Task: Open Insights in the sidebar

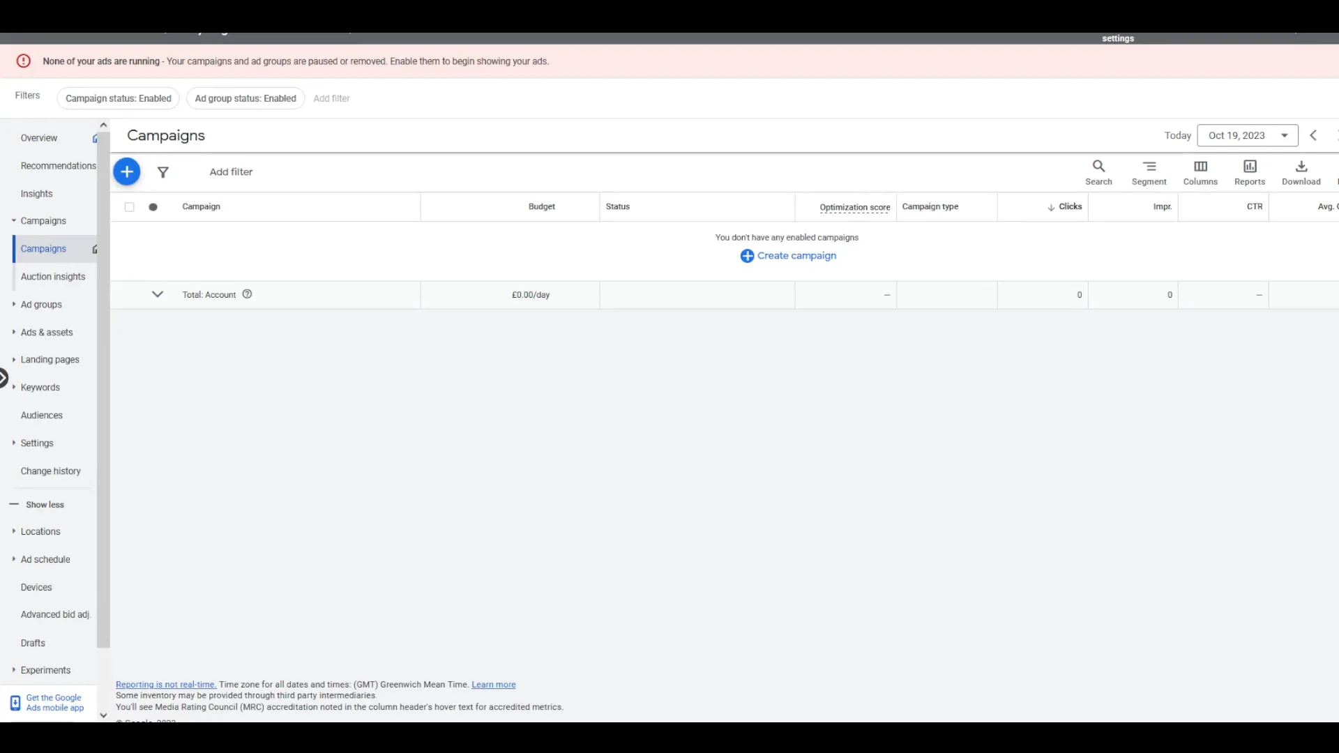Action: 36,194
